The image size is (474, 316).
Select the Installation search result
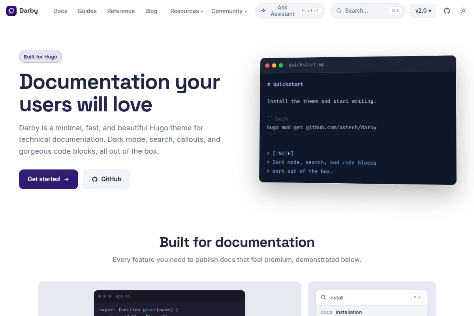(372, 312)
